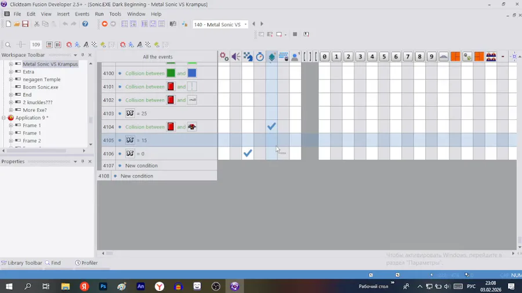Screen dimensions: 522x293
Task: Click blue square object in event 4100
Action: pyautogui.click(x=192, y=73)
